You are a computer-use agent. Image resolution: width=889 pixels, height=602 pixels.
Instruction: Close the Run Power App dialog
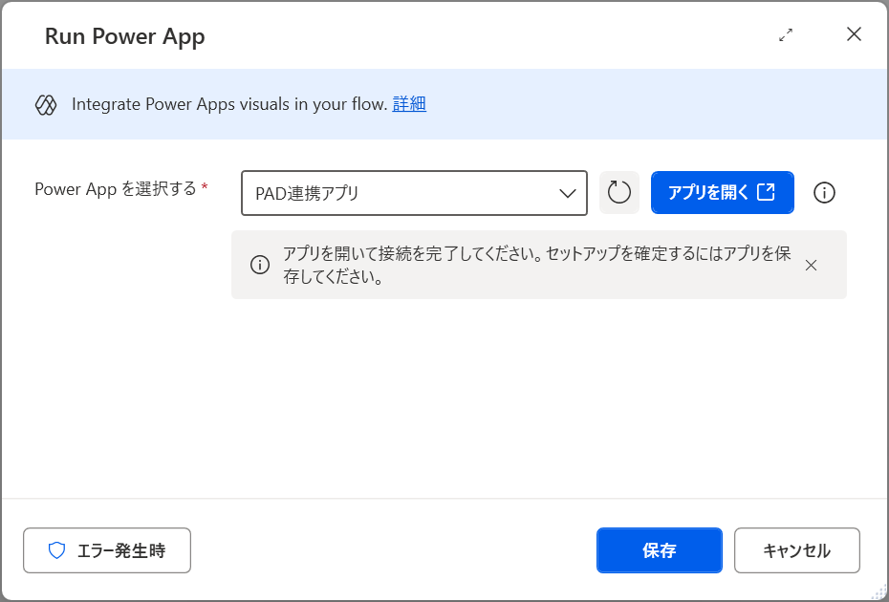pos(854,34)
